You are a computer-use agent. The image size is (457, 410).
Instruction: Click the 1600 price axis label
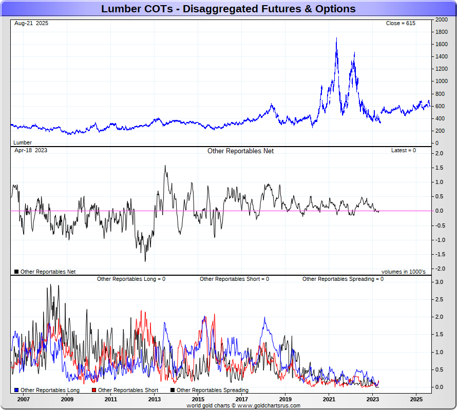442,44
